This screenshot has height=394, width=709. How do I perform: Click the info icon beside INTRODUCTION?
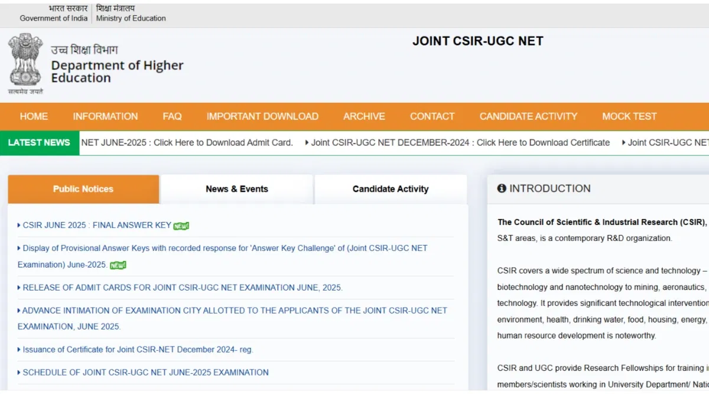pos(502,188)
